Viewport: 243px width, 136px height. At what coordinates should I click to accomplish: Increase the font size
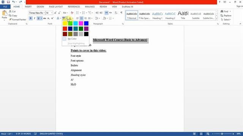(55, 13)
